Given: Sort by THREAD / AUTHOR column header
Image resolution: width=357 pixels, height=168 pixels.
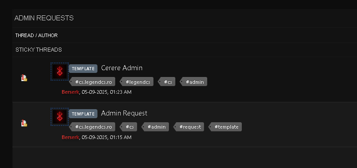Looking at the screenshot, I should [36, 35].
